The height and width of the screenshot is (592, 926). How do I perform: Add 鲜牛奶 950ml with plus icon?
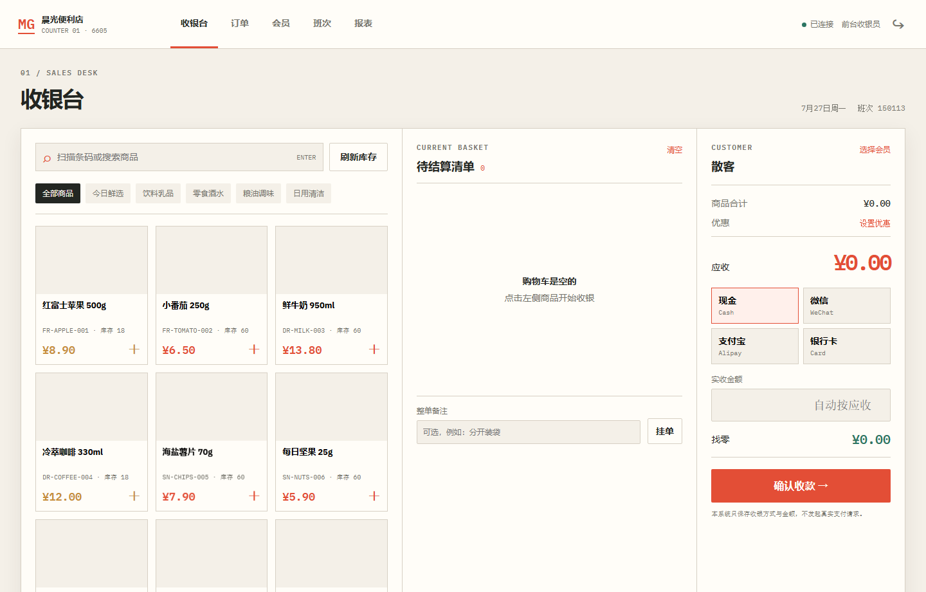point(374,349)
